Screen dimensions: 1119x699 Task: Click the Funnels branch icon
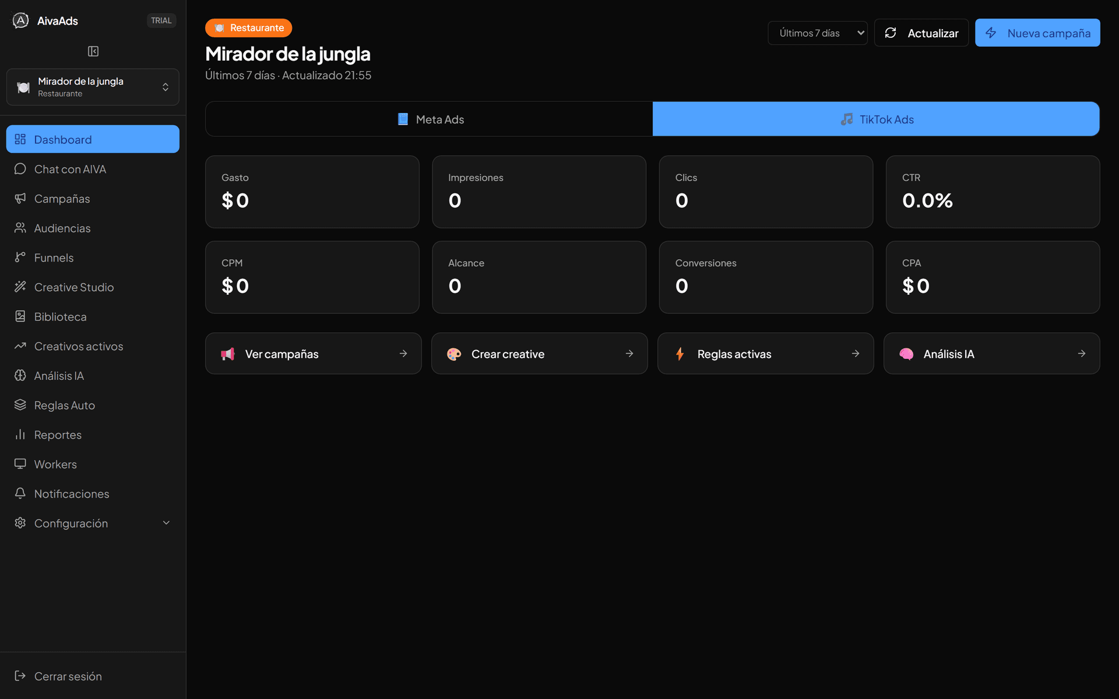[20, 257]
